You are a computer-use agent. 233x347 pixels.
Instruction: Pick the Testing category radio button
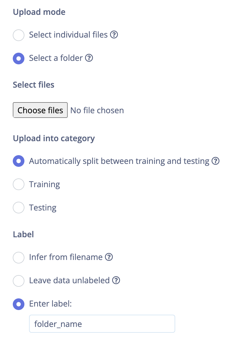19,208
